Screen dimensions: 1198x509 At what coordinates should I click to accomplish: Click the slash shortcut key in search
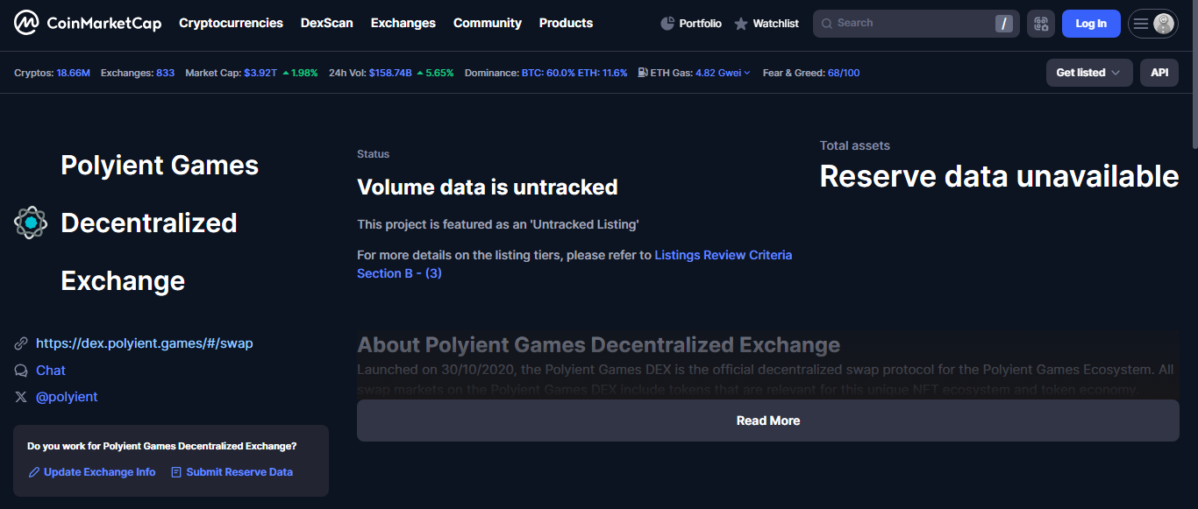[1004, 24]
